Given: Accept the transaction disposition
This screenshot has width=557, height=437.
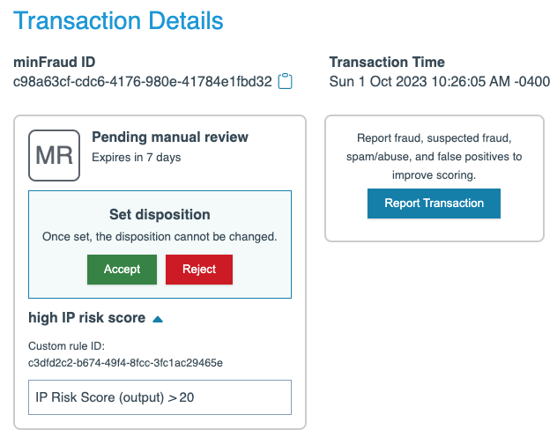Looking at the screenshot, I should coord(122,270).
